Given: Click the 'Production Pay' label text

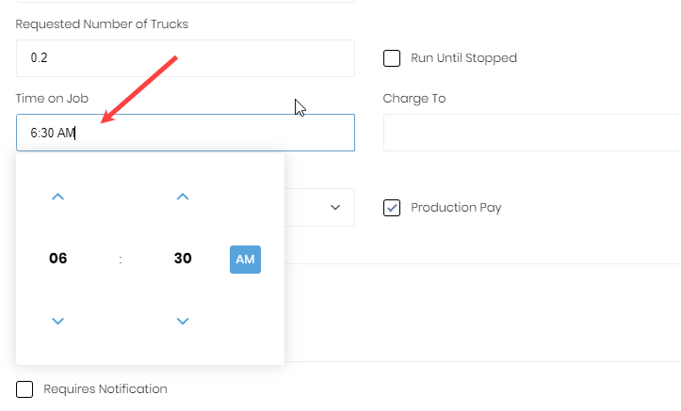Looking at the screenshot, I should pos(456,208).
